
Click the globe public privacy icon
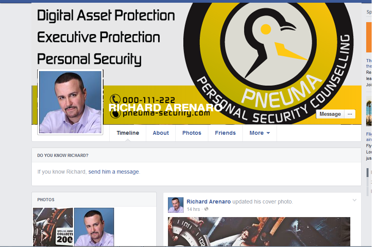(x=206, y=209)
